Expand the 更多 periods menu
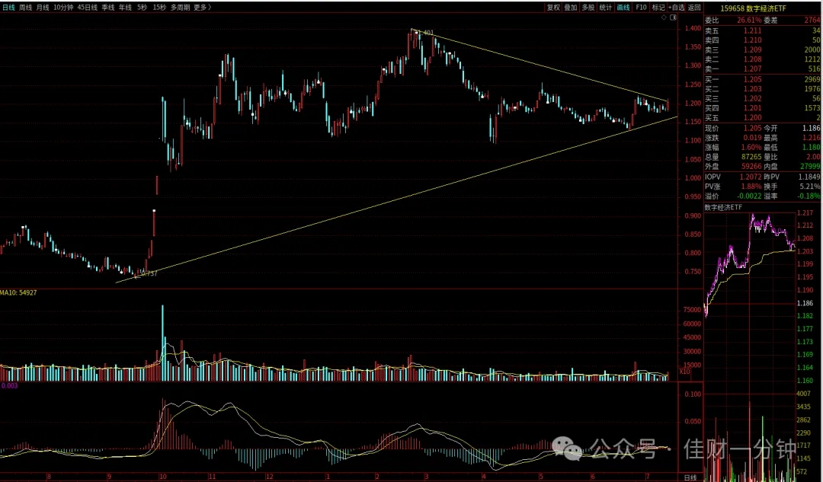Image resolution: width=823 pixels, height=482 pixels. point(202,8)
